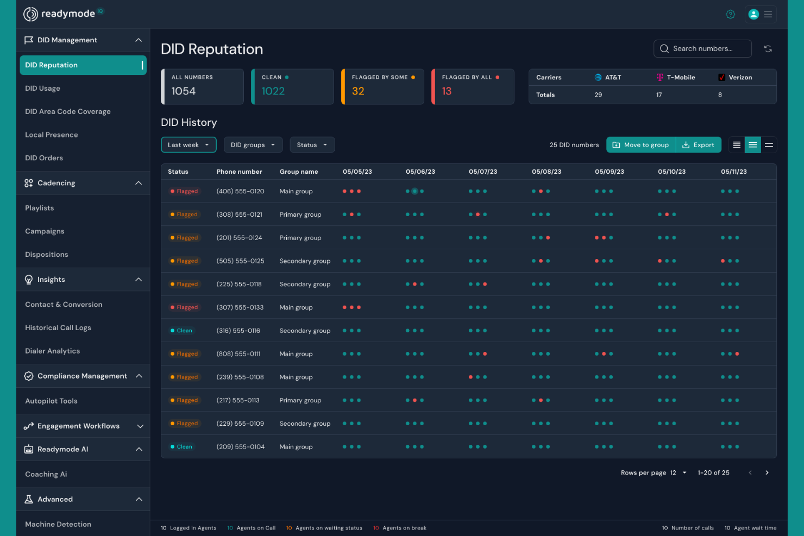Click the Export button
Image resolution: width=804 pixels, height=536 pixels.
coord(699,145)
